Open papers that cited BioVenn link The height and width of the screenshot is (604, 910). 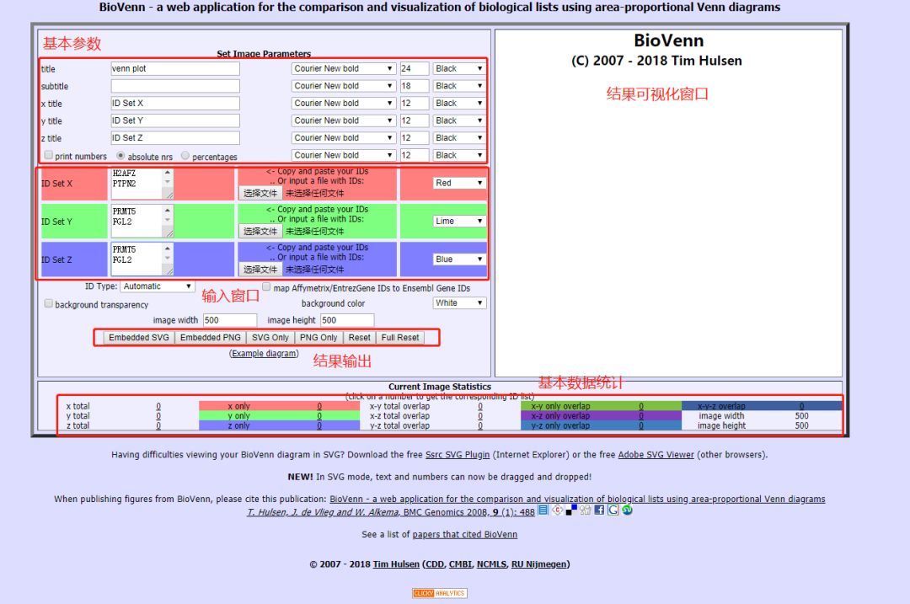[465, 534]
